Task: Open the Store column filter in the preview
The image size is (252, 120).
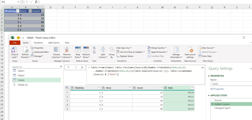Action: point(130,88)
